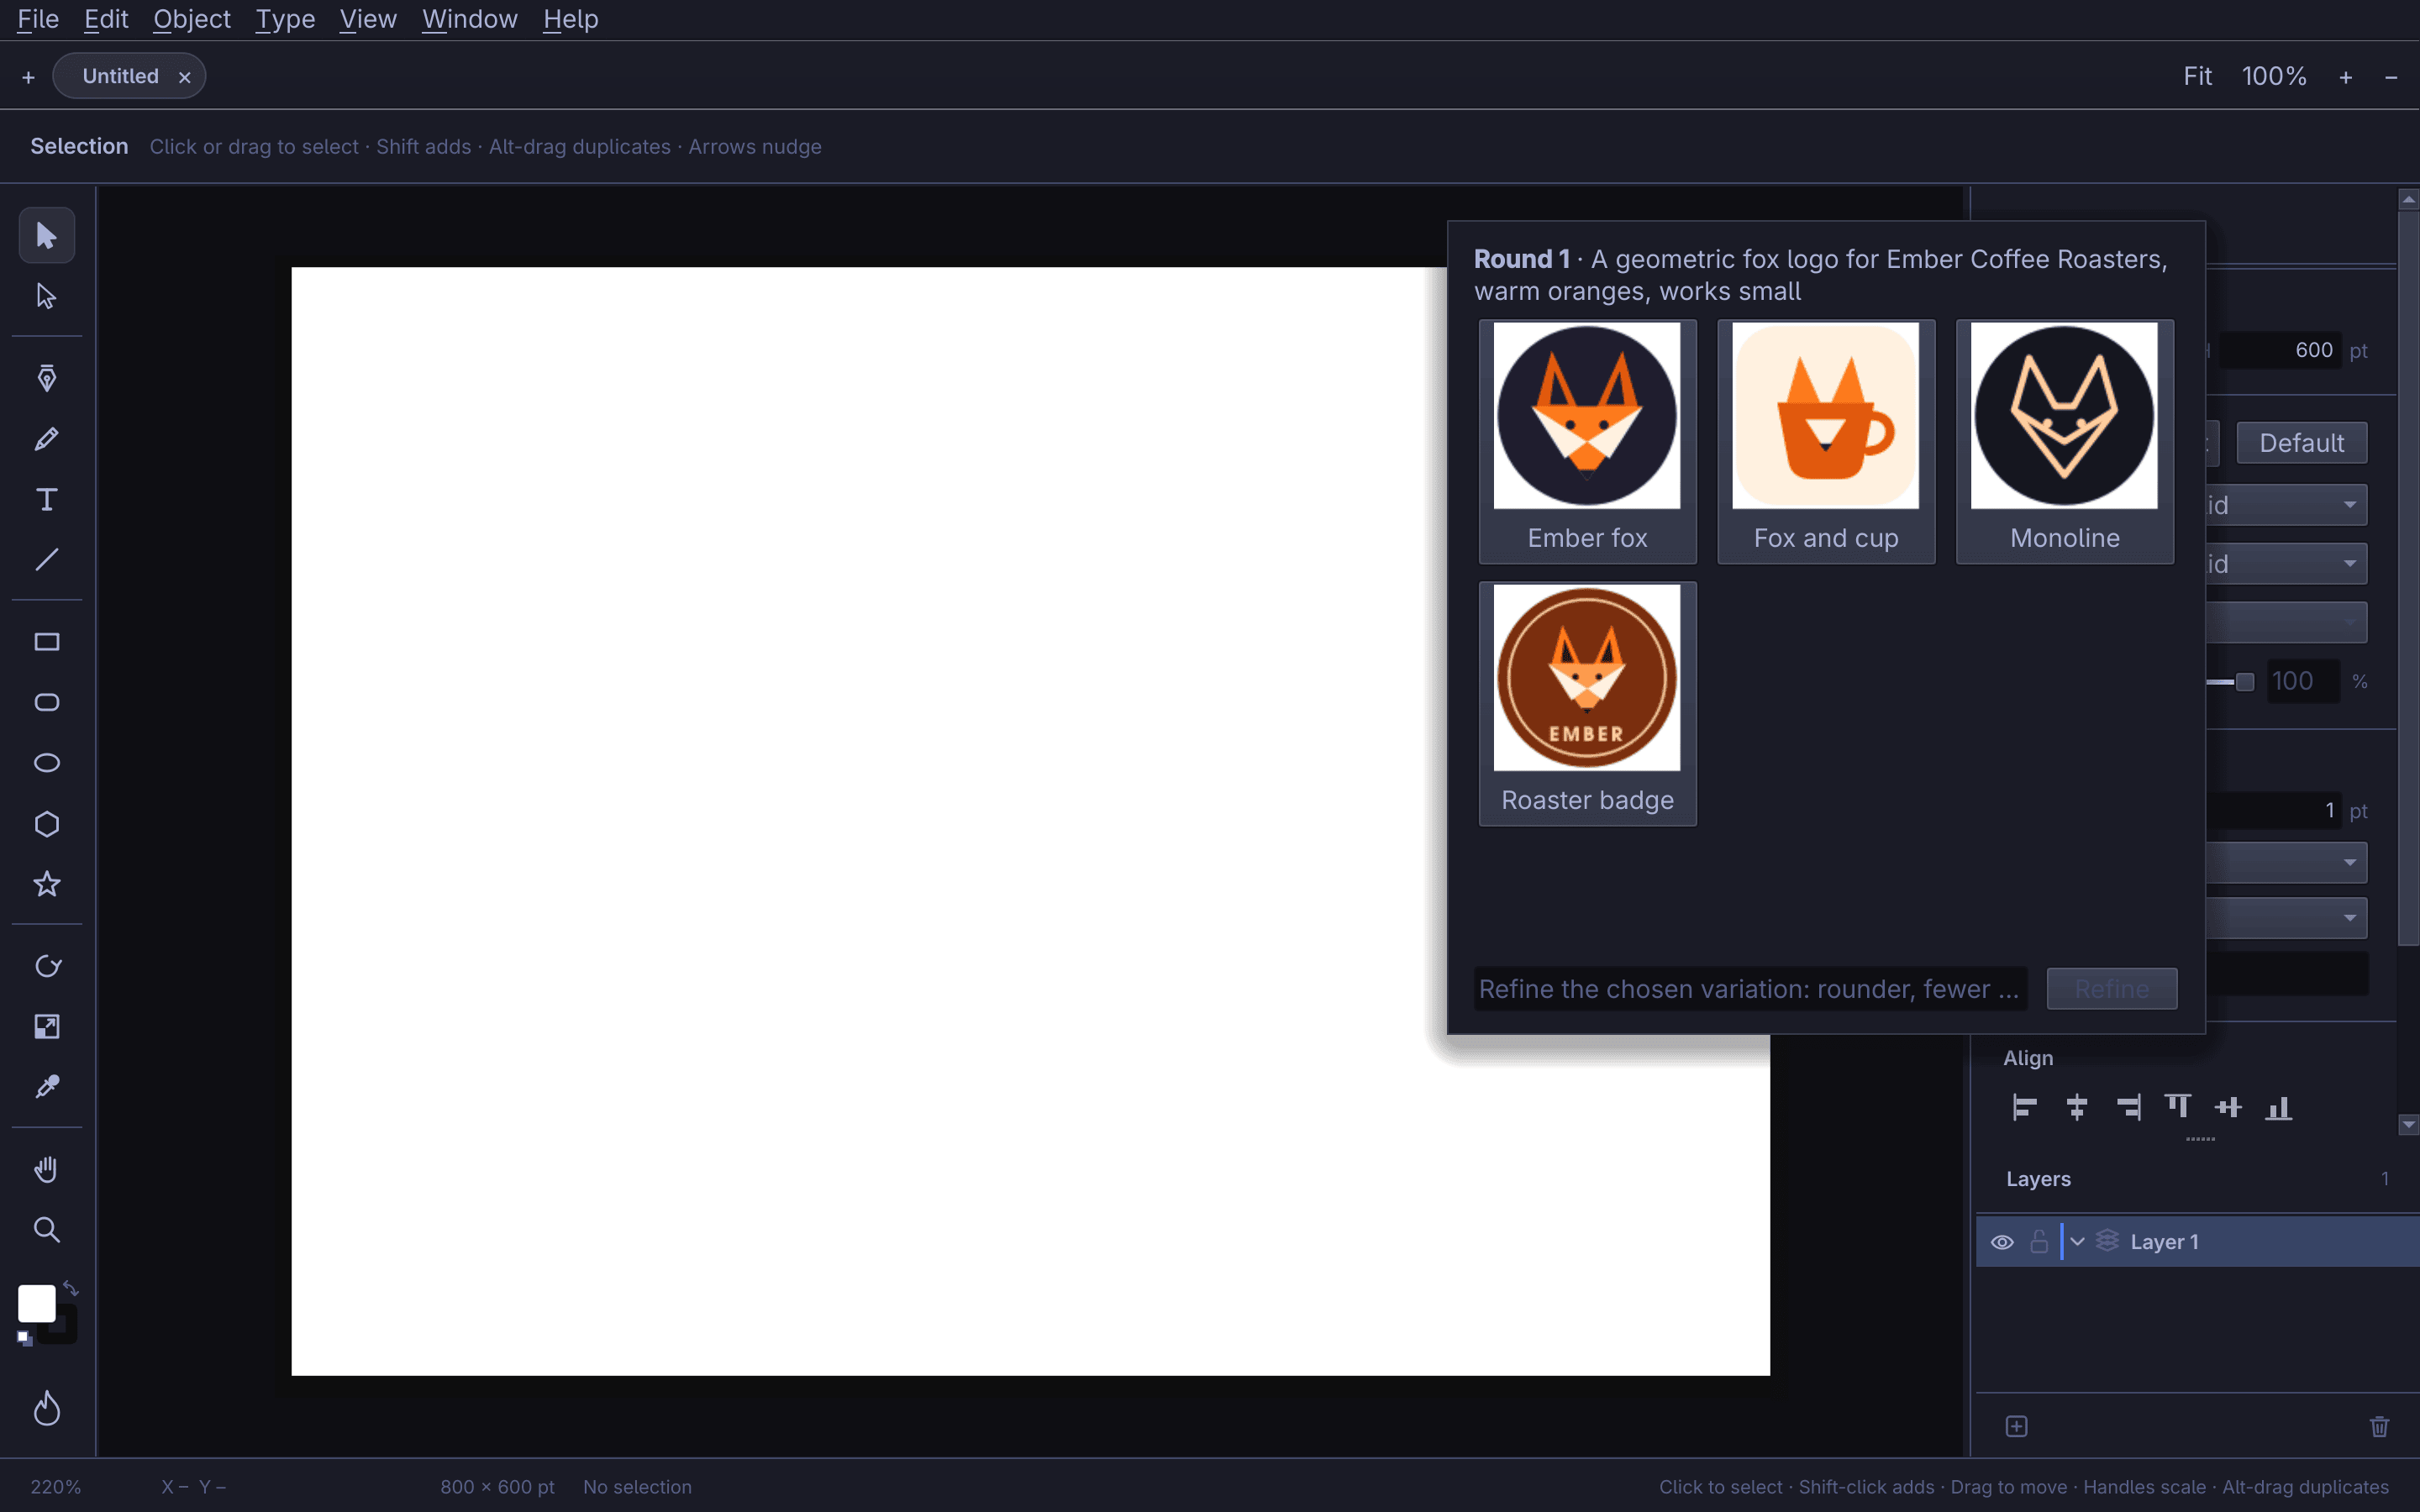Choose the Roaster badge variation
Screen dimensions: 2420x1512
[1587, 704]
